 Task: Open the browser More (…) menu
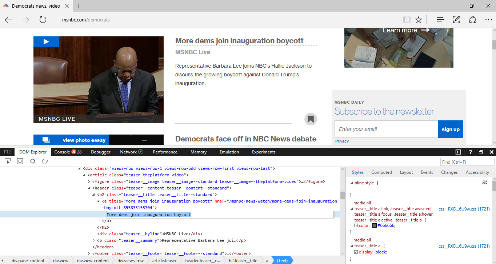[488, 20]
